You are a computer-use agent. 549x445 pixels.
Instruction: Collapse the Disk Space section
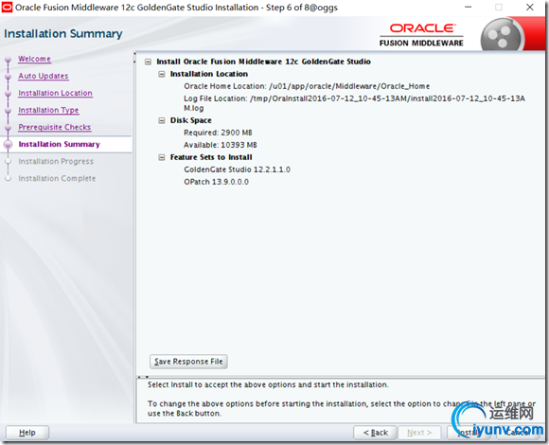[x=162, y=120]
